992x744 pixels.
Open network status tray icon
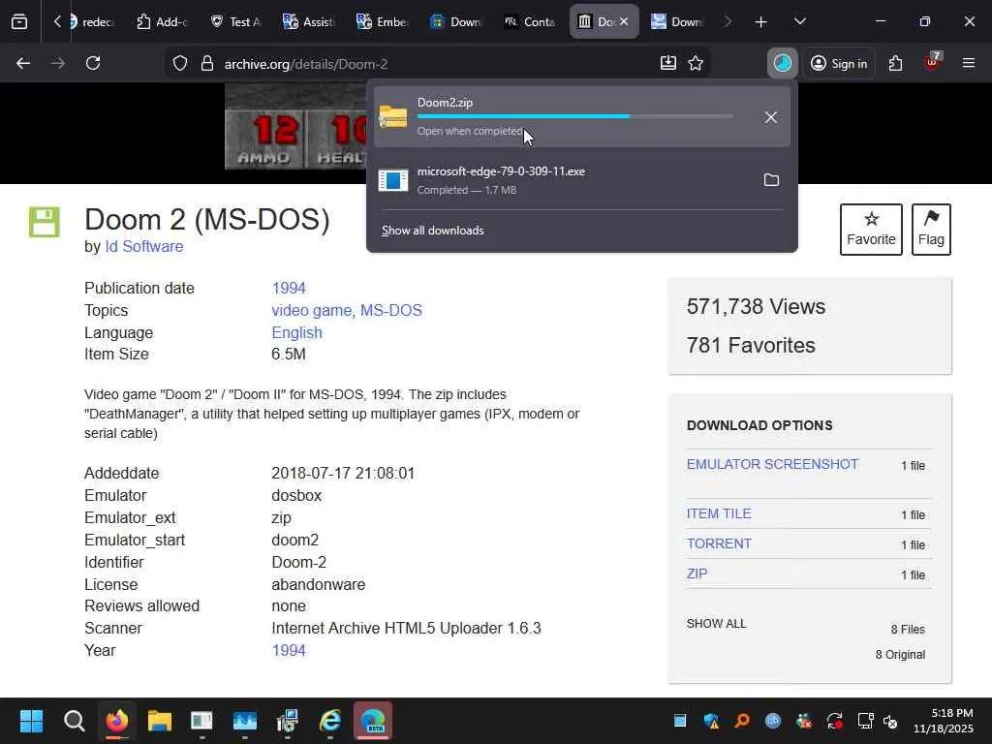pyautogui.click(x=865, y=721)
